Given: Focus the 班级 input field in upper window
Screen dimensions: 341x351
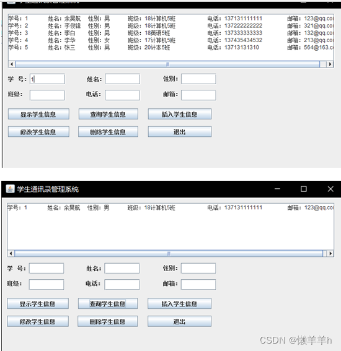Looking at the screenshot, I should [47, 95].
